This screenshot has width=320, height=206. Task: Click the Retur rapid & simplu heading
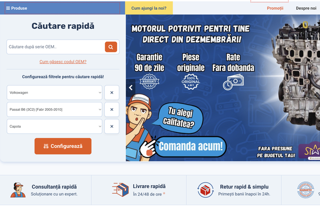244,186
